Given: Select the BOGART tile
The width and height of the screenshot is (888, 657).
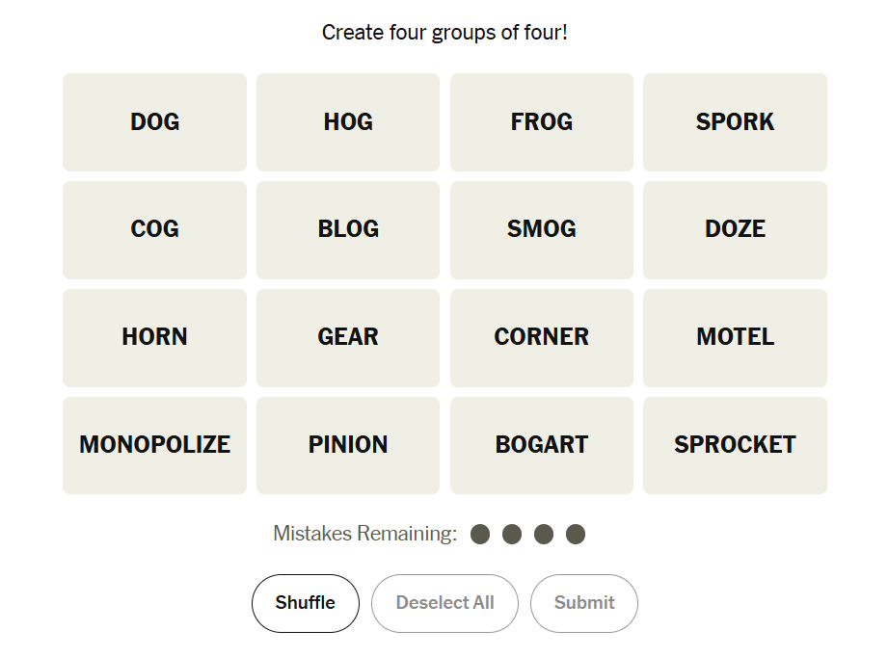Looking at the screenshot, I should pos(542,445).
